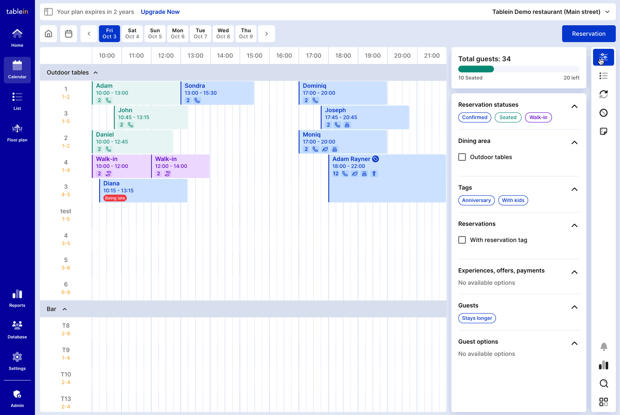Screen dimensions: 620x415
Task: Navigate to the Floor plan section
Action: tap(17, 133)
